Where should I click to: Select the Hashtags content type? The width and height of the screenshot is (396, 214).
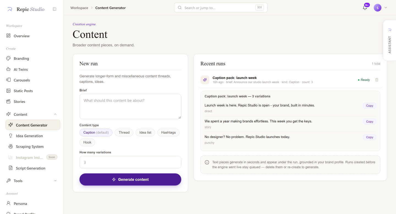(168, 133)
